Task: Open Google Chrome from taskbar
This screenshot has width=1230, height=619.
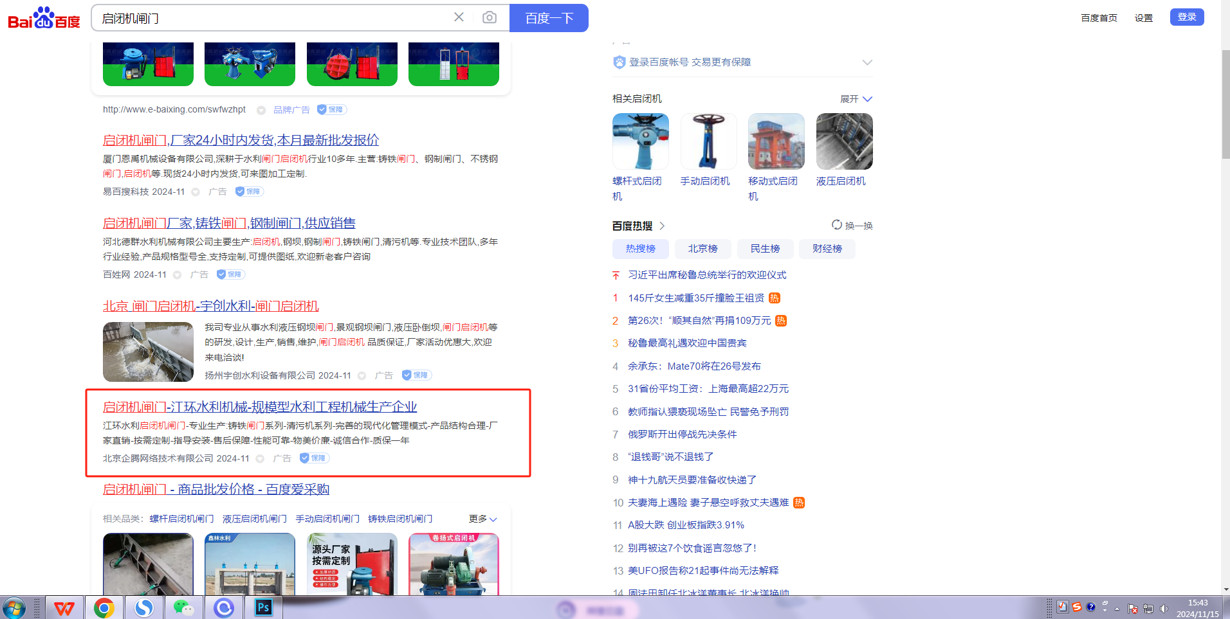Action: click(x=104, y=607)
